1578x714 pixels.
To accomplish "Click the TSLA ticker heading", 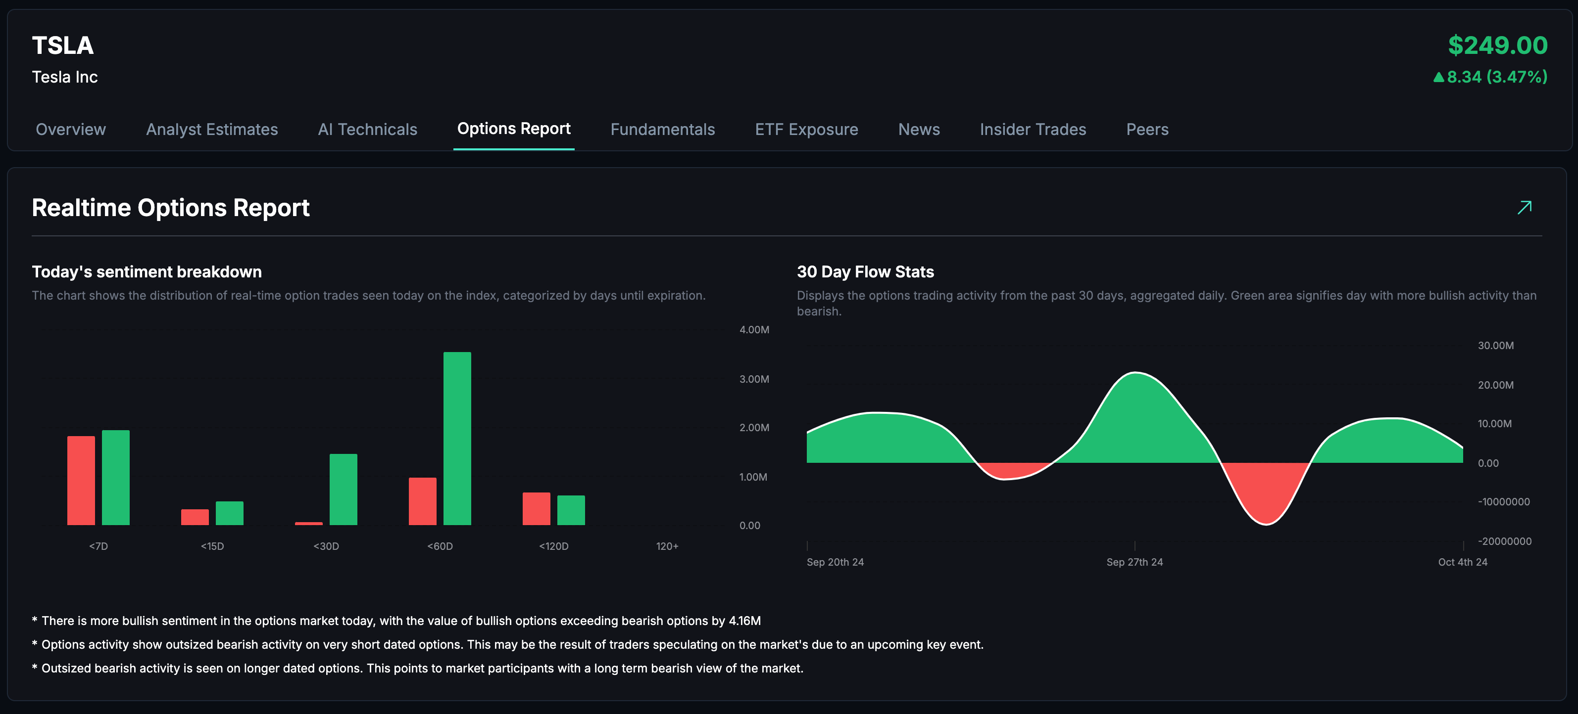I will click(62, 45).
